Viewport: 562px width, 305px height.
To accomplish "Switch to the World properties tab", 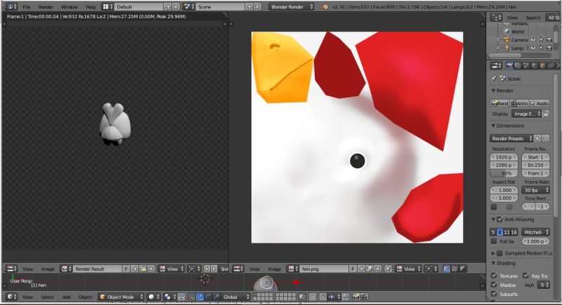I will tap(534, 65).
